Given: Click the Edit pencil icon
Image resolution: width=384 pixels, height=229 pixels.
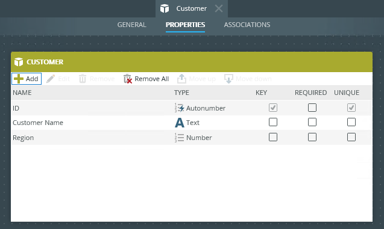Looking at the screenshot, I should (x=51, y=79).
